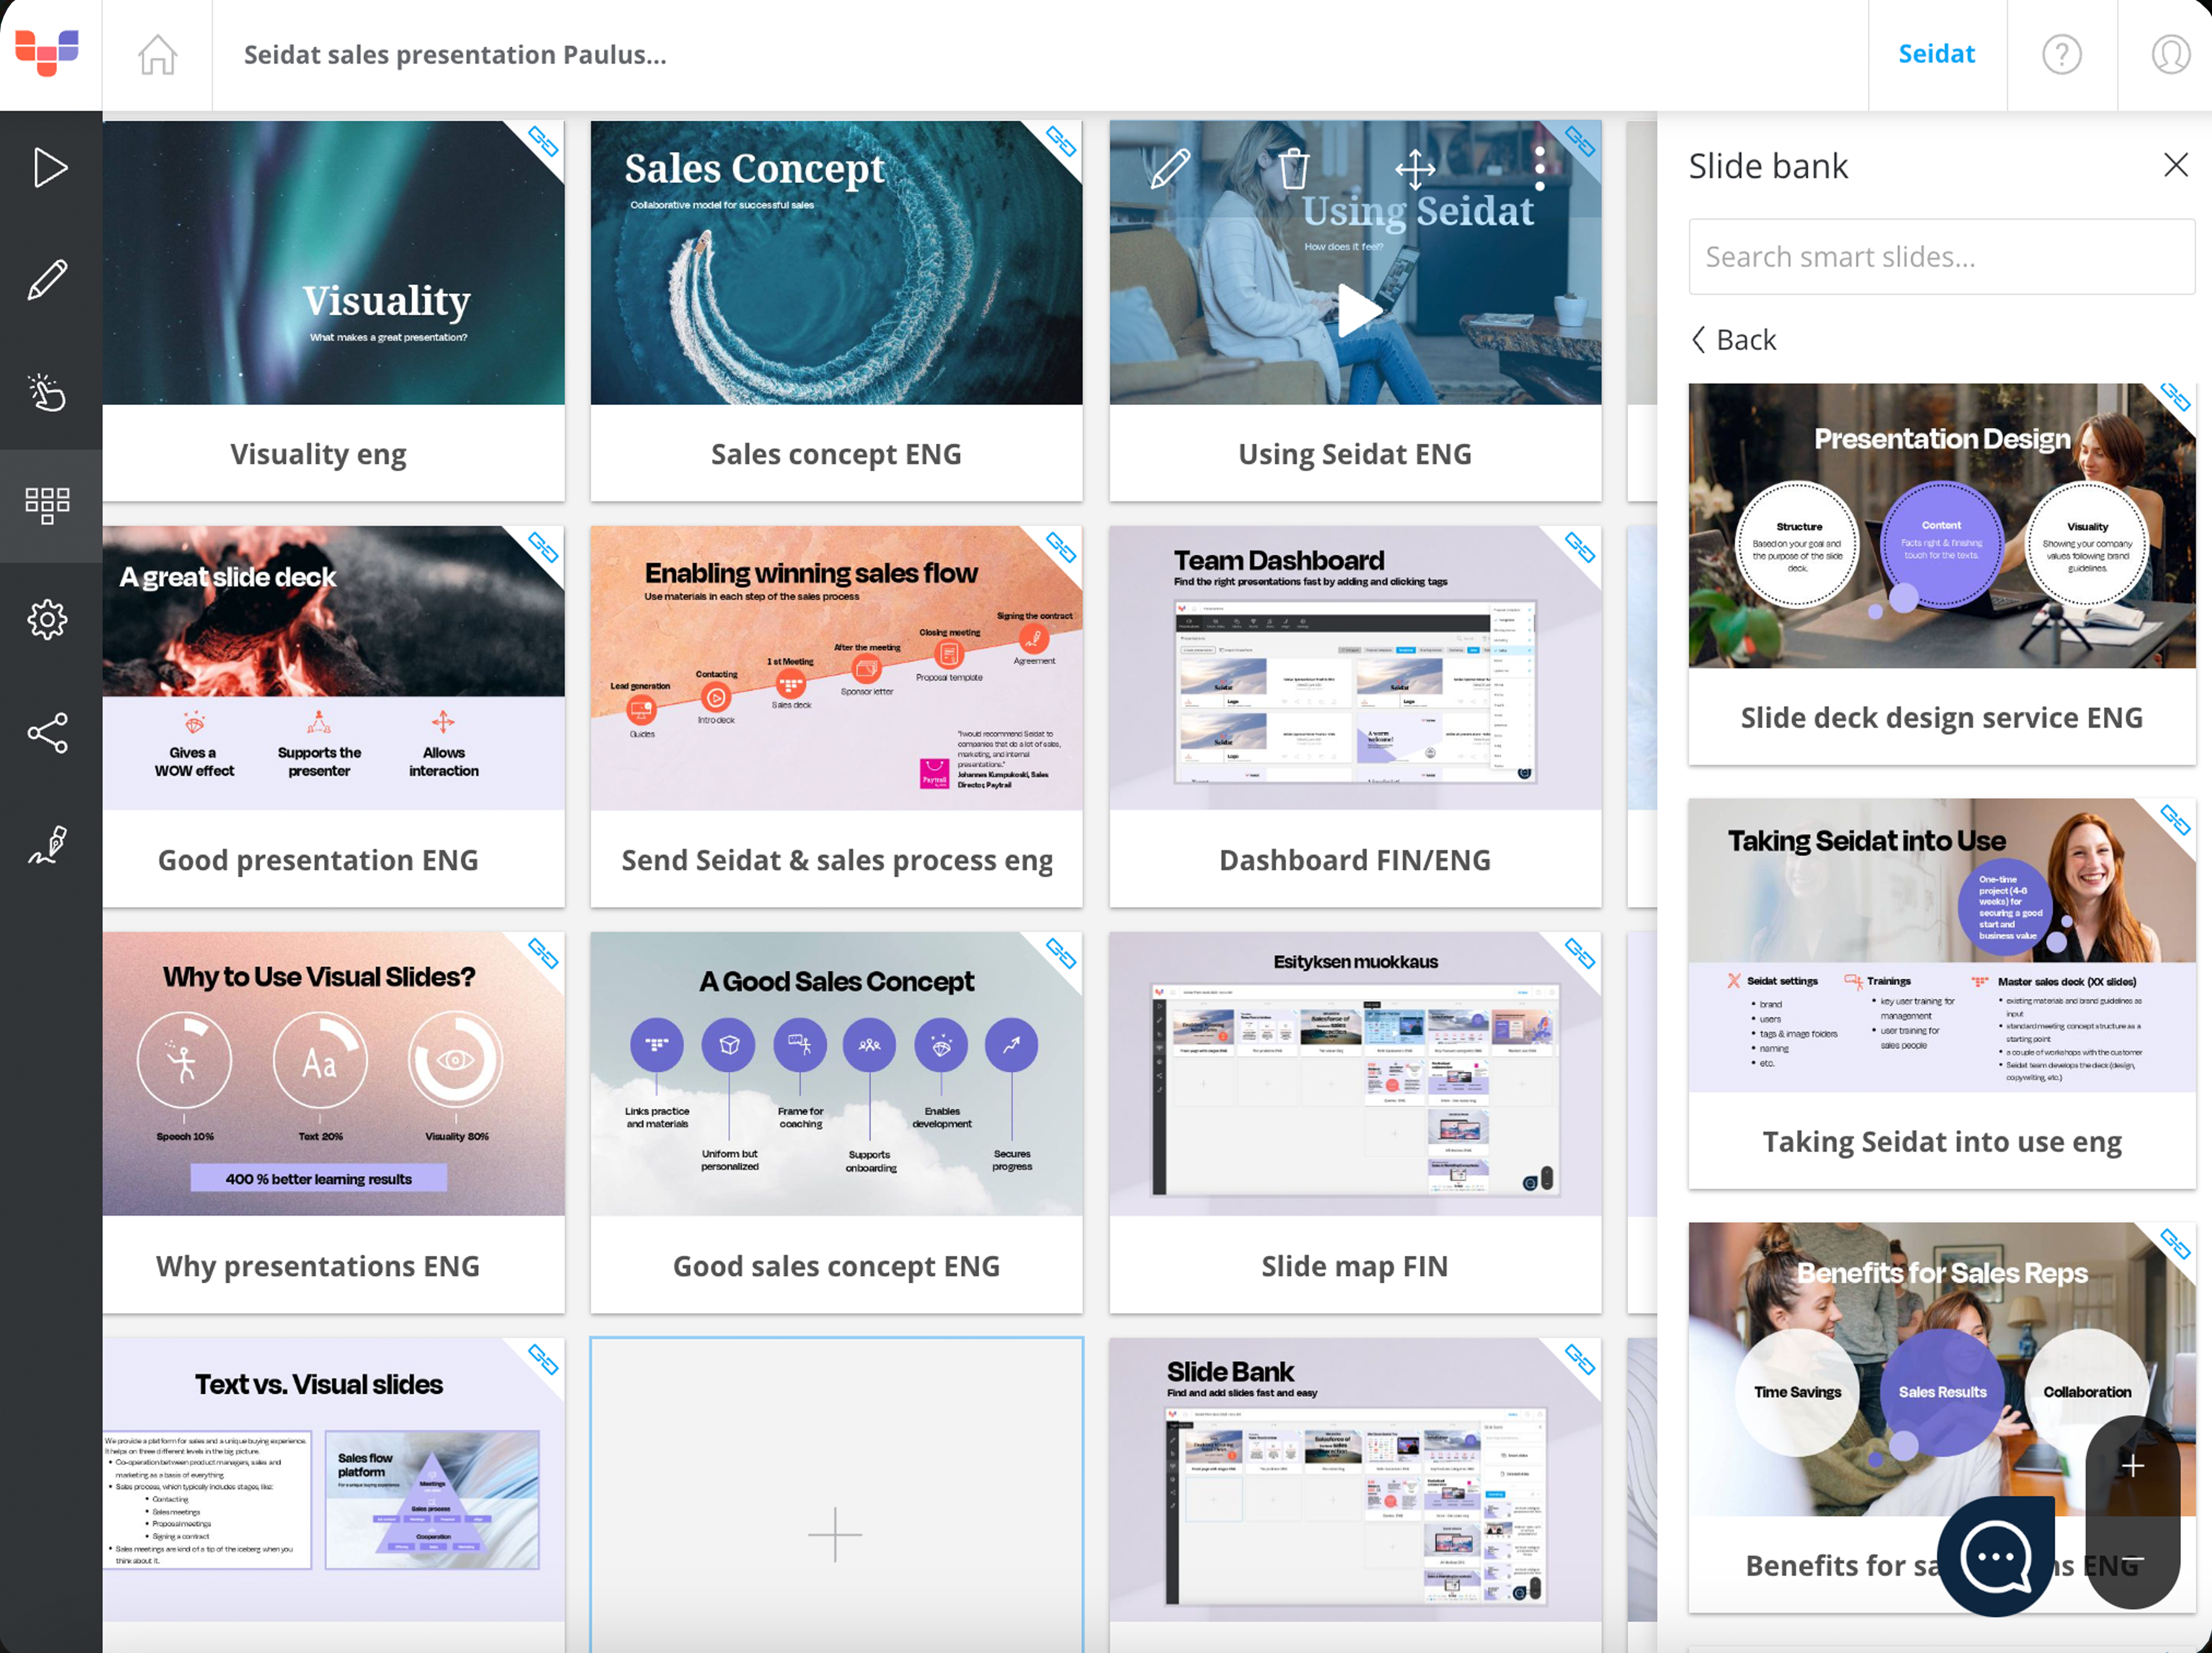Delete Using Seidat slide with trash icon

tap(1294, 168)
